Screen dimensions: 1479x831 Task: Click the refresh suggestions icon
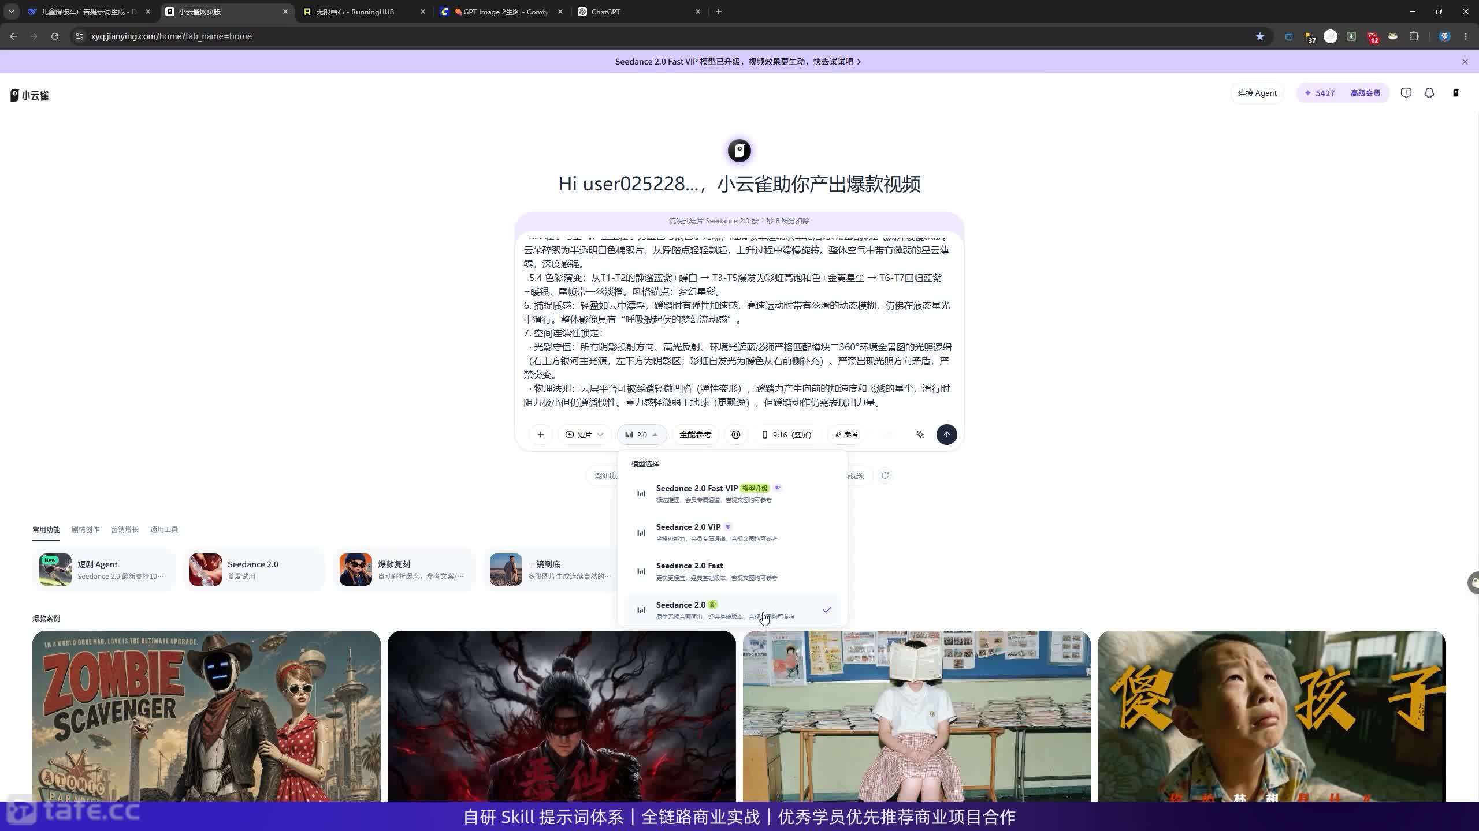[x=885, y=476]
